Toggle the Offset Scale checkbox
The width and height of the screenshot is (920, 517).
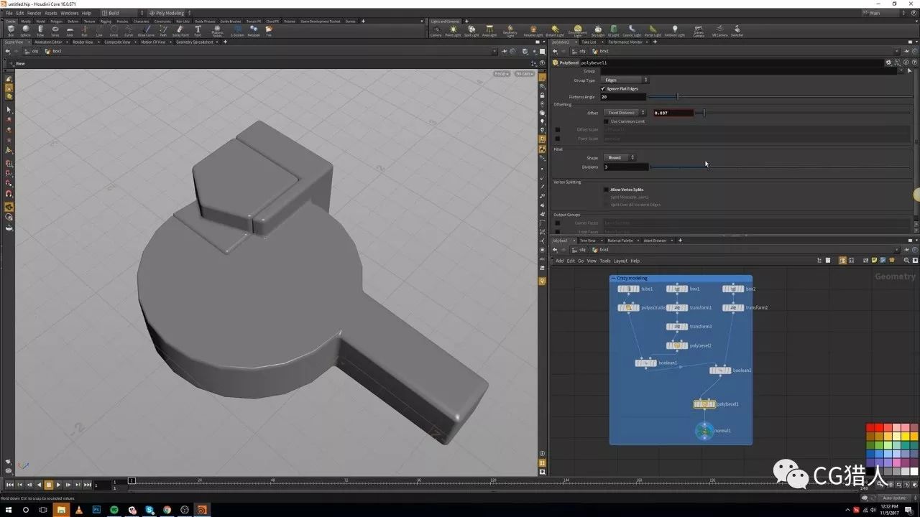[x=558, y=130]
